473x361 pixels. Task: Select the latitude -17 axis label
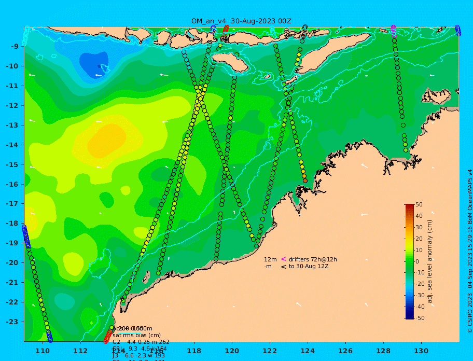pyautogui.click(x=12, y=204)
